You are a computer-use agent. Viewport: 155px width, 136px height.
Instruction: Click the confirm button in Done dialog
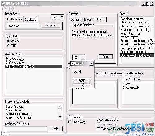[82, 81]
